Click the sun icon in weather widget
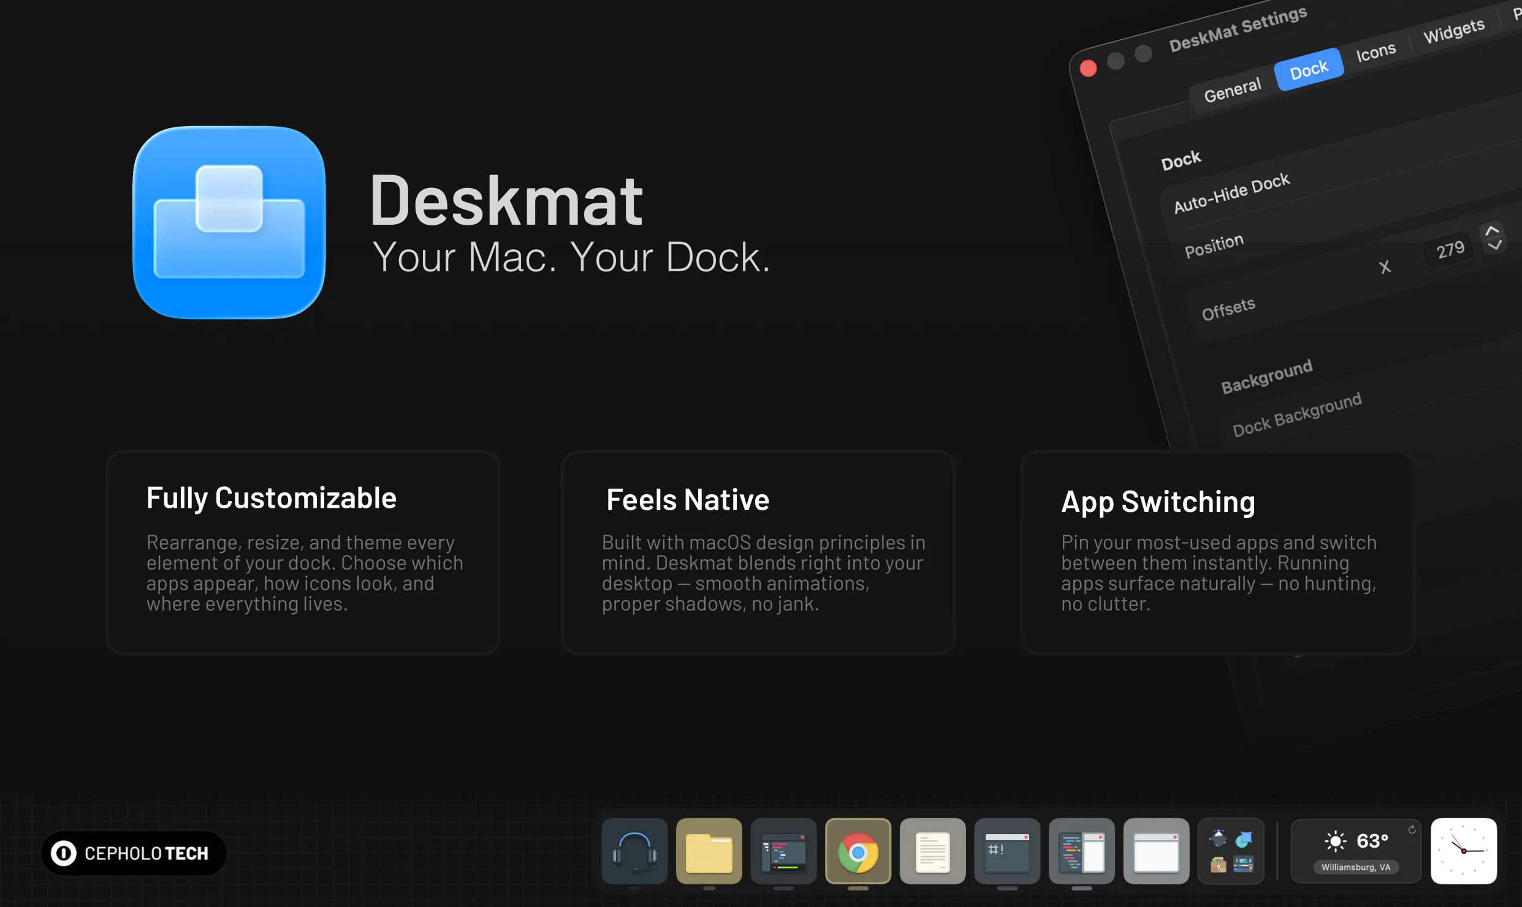Screen dimensions: 1522x907 1336,841
